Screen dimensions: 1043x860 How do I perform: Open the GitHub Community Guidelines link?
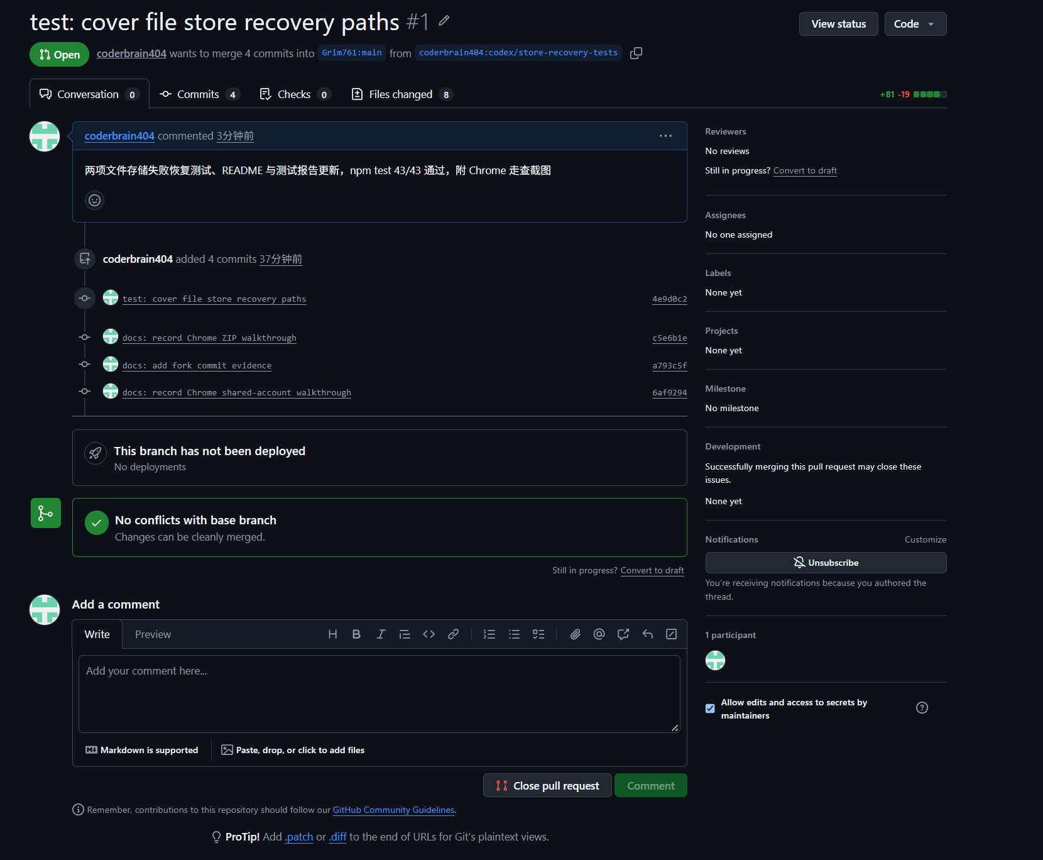click(x=393, y=810)
